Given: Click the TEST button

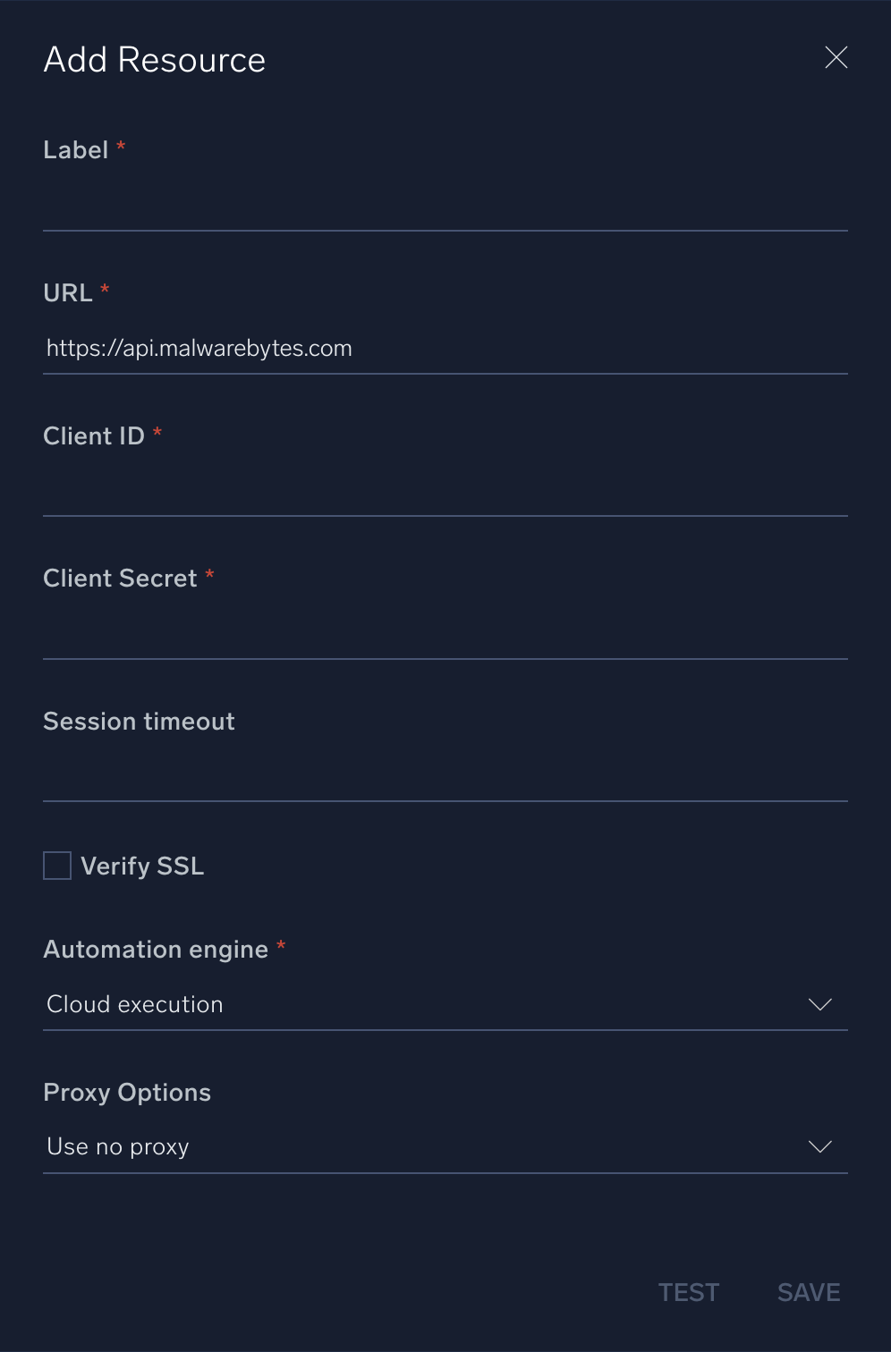Looking at the screenshot, I should [688, 1292].
